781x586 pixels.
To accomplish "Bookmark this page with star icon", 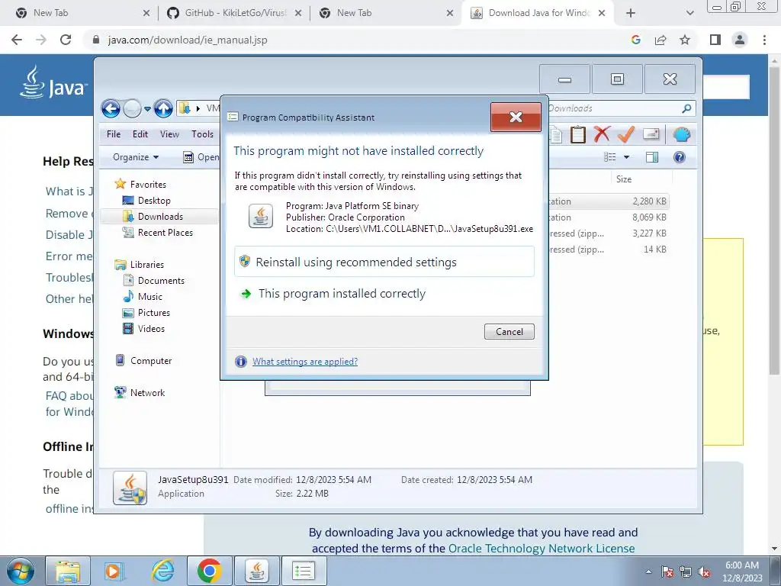I will coord(685,40).
